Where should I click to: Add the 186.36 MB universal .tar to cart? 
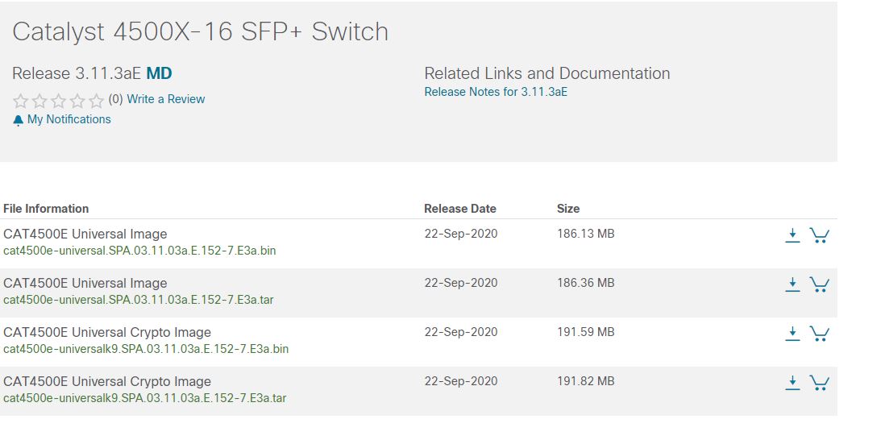pyautogui.click(x=820, y=284)
